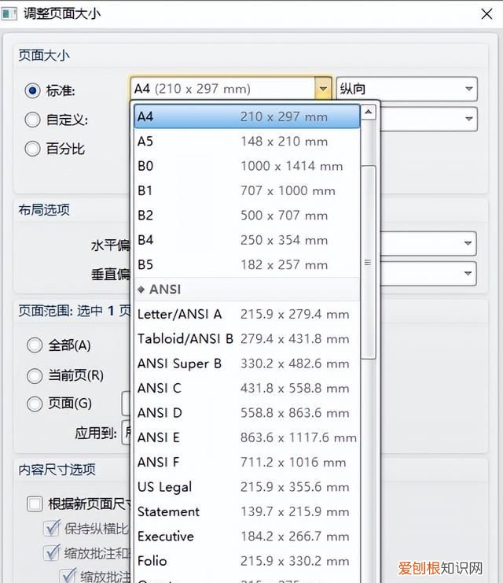
Task: Pick B0 1000 x 1414 mm
Action: click(x=247, y=166)
